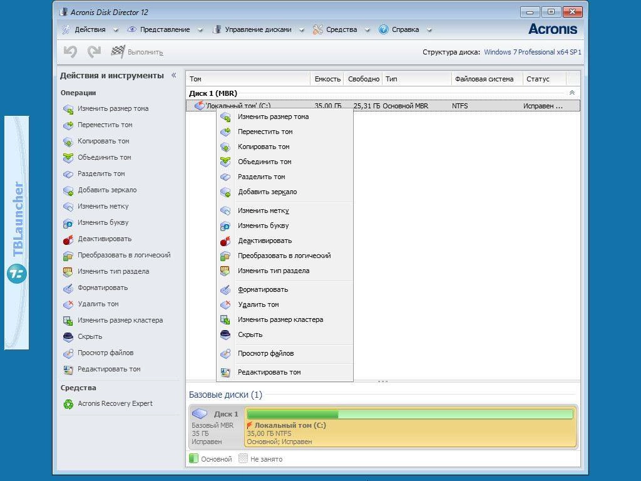Viewport: 641px width, 481px height.
Task: Open the Действия menu dropdown arrow
Action: (116, 30)
